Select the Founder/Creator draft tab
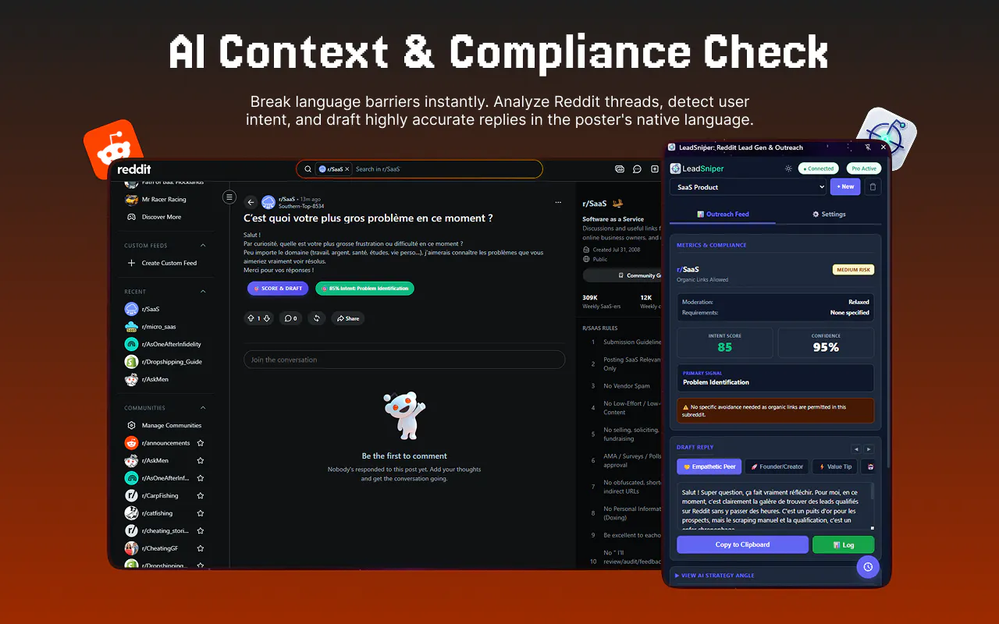This screenshot has width=999, height=624. (777, 466)
